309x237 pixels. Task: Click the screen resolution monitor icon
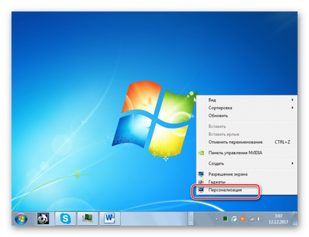pyautogui.click(x=201, y=174)
